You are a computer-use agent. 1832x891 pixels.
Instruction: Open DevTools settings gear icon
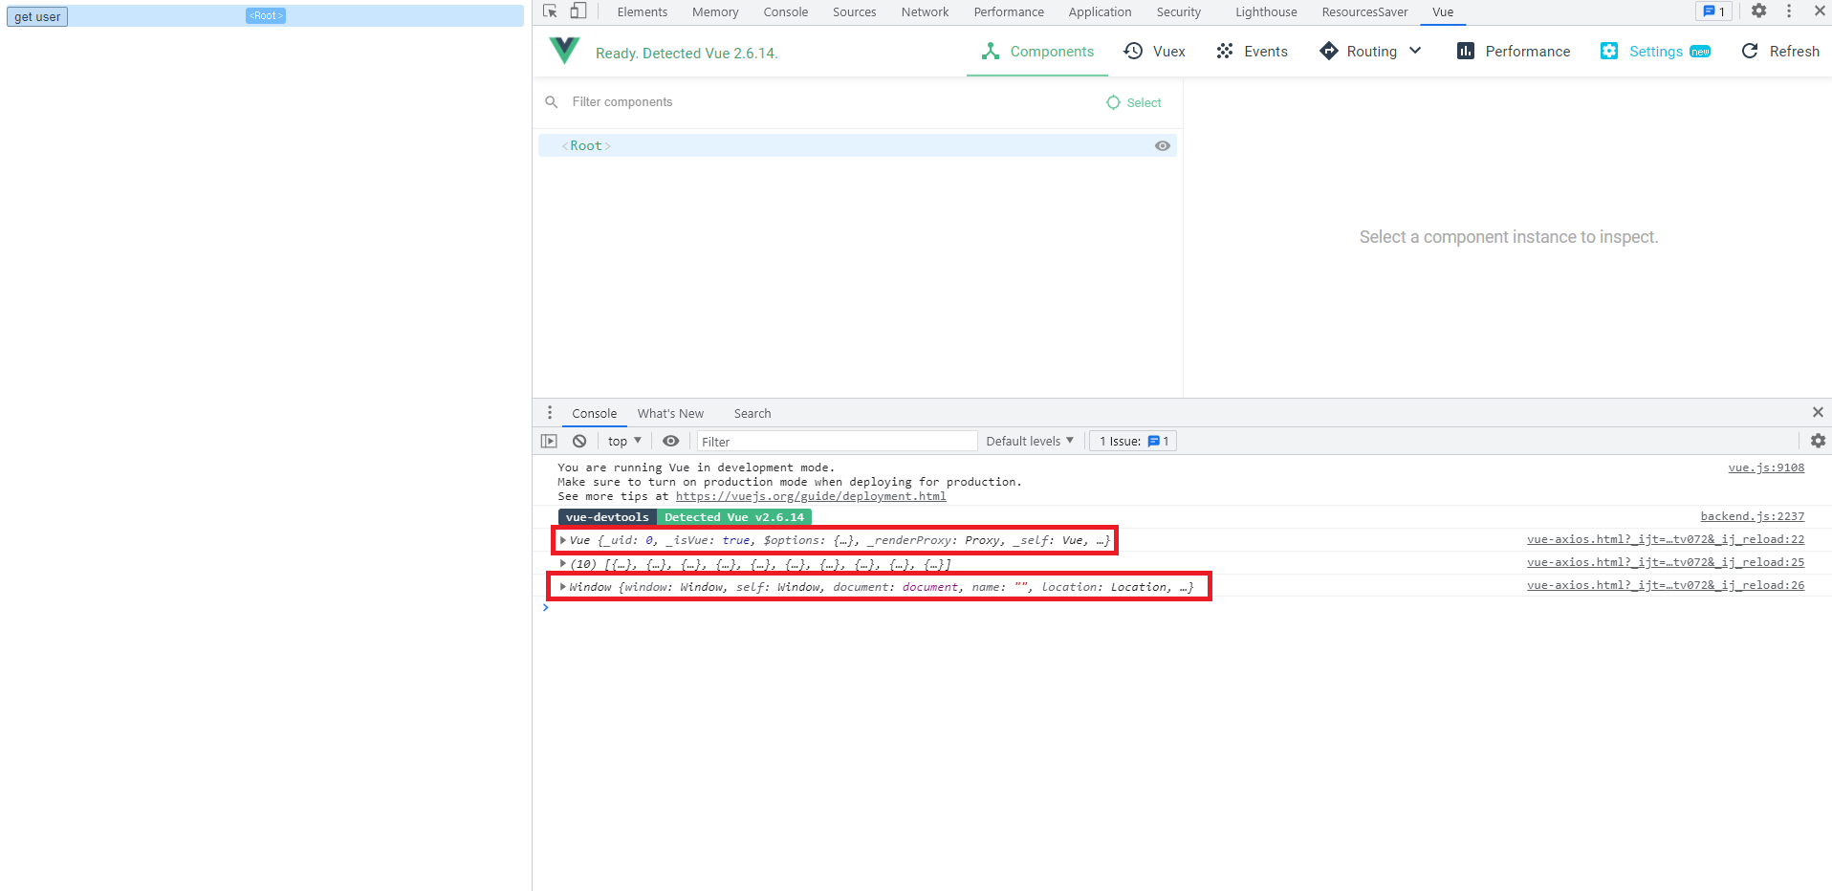point(1758,11)
